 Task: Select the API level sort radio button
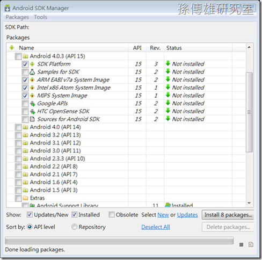point(30,227)
